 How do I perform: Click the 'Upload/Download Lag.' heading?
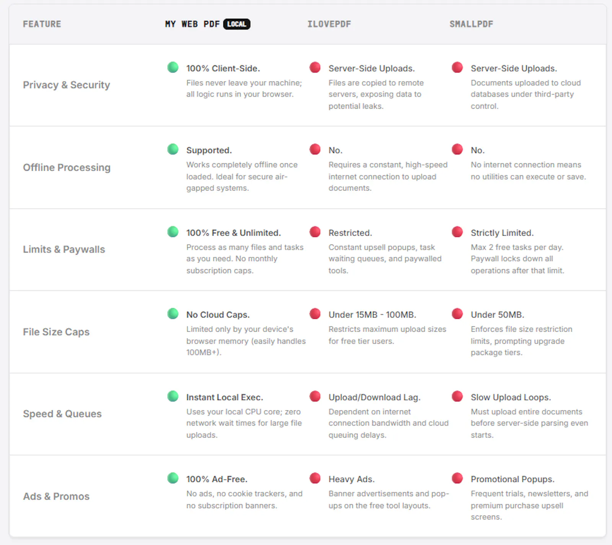pos(374,397)
